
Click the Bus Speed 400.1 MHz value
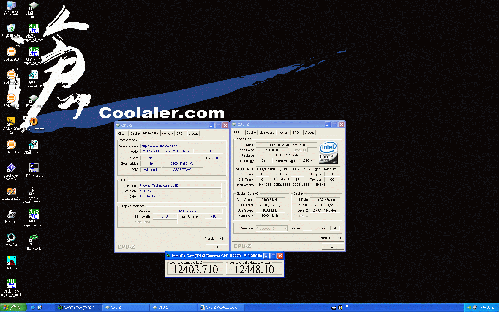[x=270, y=210]
